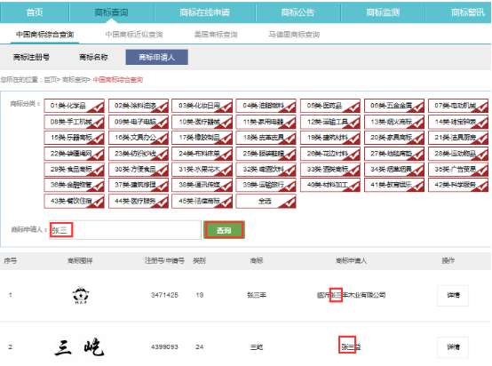Select 中国商标近似查询 sub-tab
The image size is (492, 366).
(134, 35)
